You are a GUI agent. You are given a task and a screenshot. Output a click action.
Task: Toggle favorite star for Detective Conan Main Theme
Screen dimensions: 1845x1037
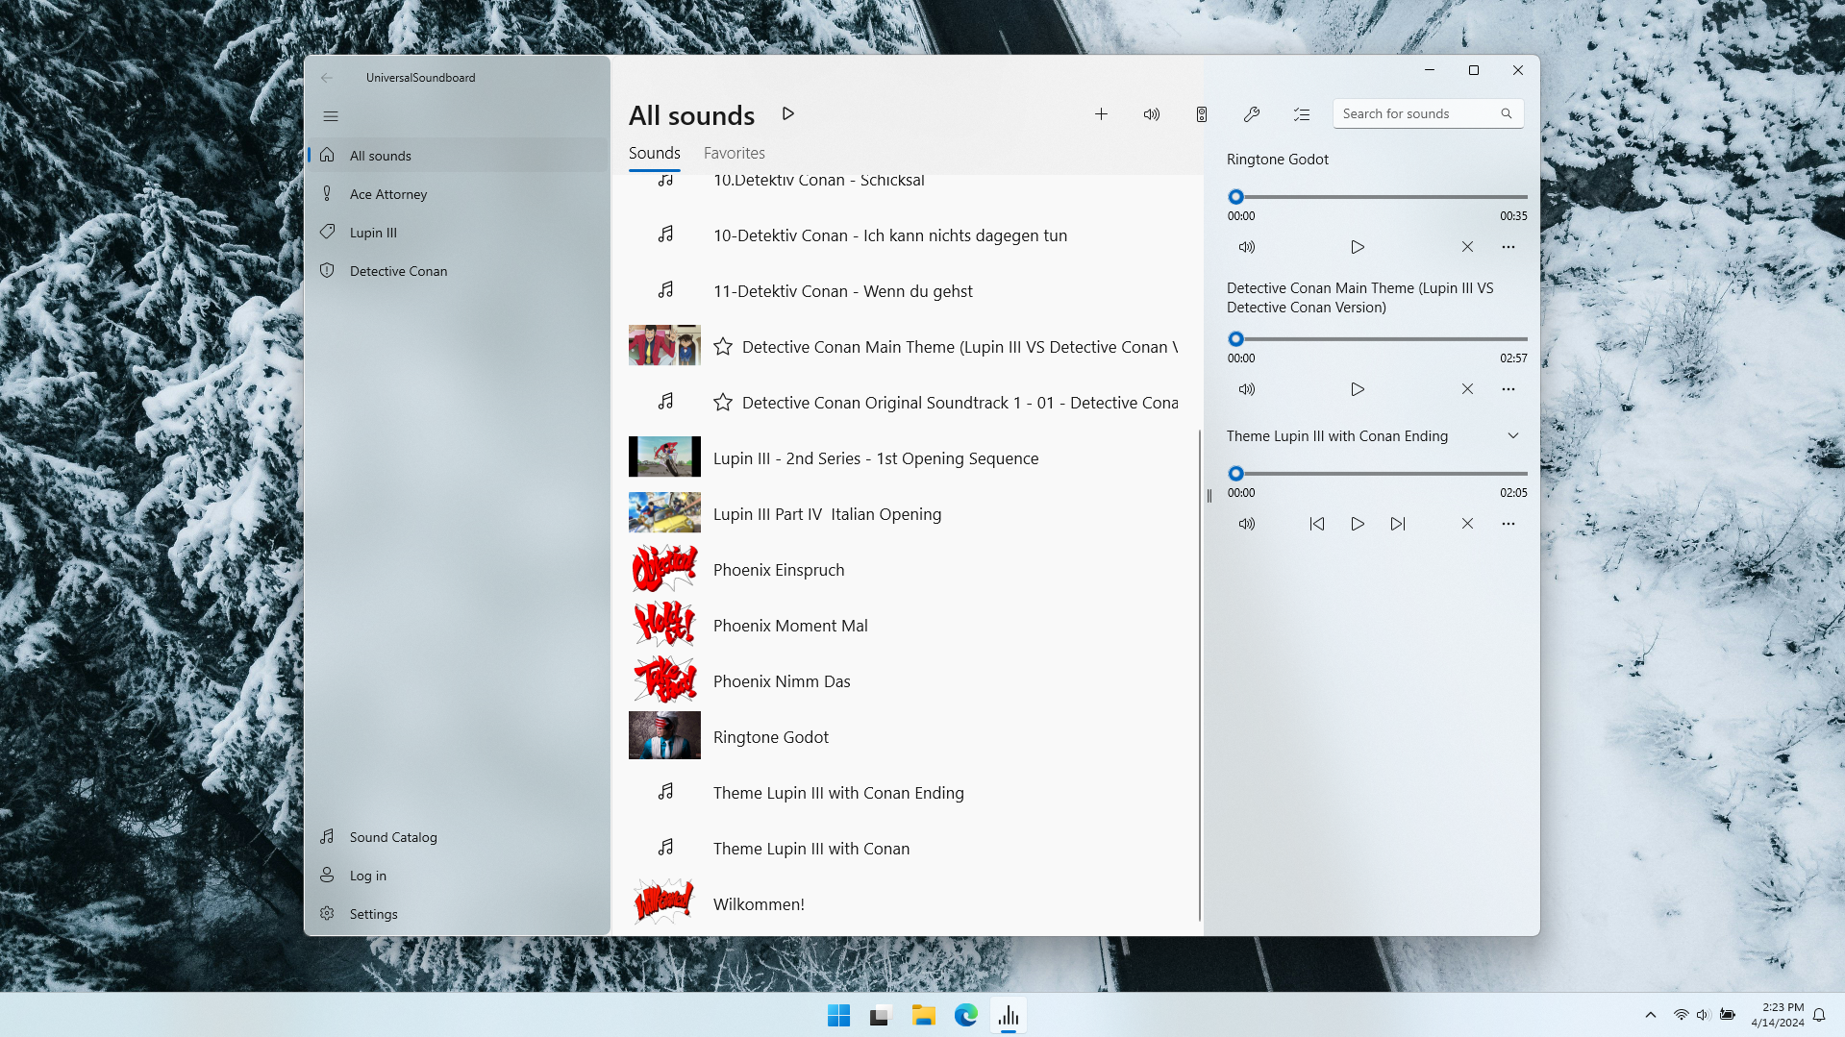click(x=723, y=347)
